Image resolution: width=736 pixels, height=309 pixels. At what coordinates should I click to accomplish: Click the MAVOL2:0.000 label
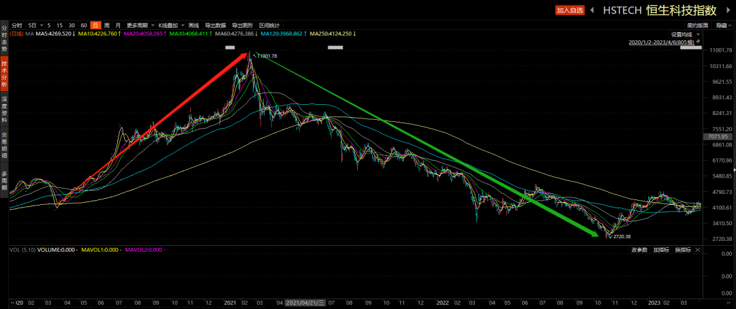[144, 250]
